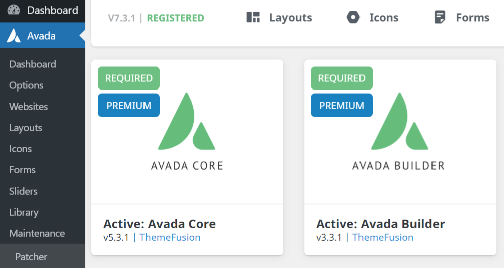
Task: Open the Icons submenu item in sidebar
Action: tap(20, 149)
